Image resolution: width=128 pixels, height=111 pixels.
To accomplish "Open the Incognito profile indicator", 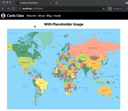I will pos(116,9).
